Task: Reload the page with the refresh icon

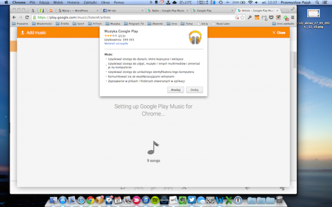Action: click(27, 17)
